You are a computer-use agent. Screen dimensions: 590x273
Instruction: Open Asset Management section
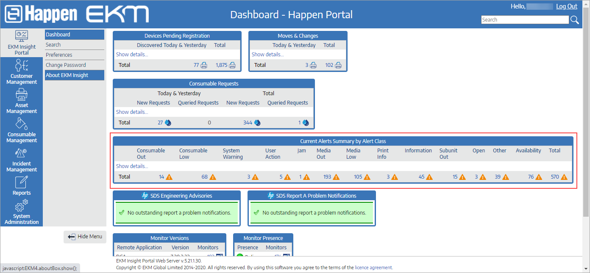pos(22,101)
